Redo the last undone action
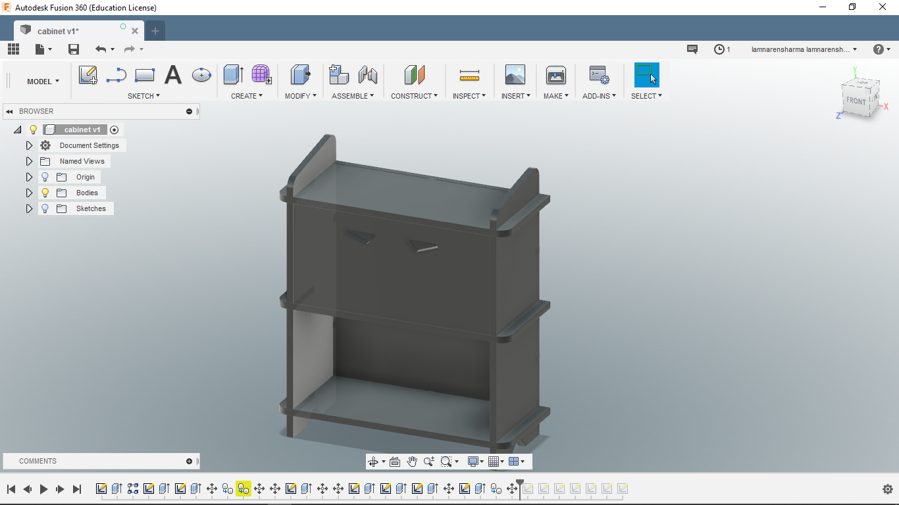This screenshot has width=899, height=505. [130, 49]
